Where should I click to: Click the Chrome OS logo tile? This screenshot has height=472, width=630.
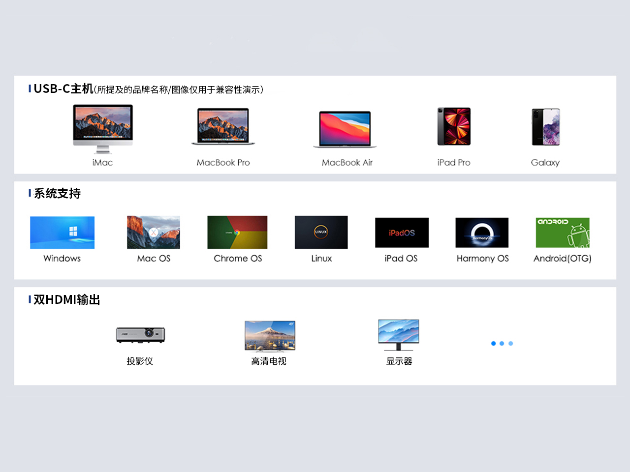tap(237, 233)
